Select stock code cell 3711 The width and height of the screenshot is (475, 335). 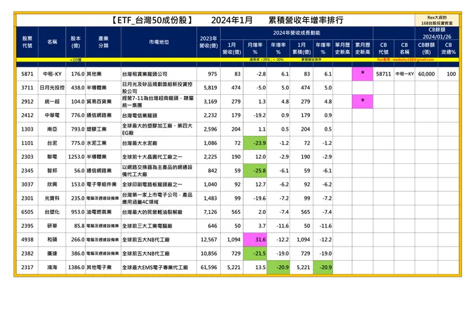click(27, 88)
